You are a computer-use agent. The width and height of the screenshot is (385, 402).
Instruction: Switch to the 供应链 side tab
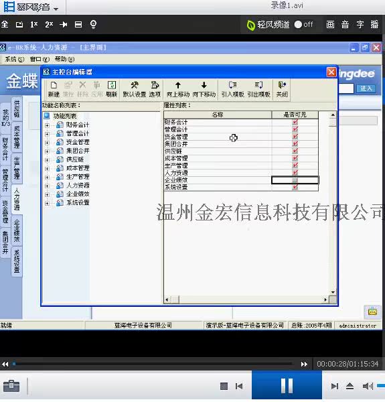(17, 109)
